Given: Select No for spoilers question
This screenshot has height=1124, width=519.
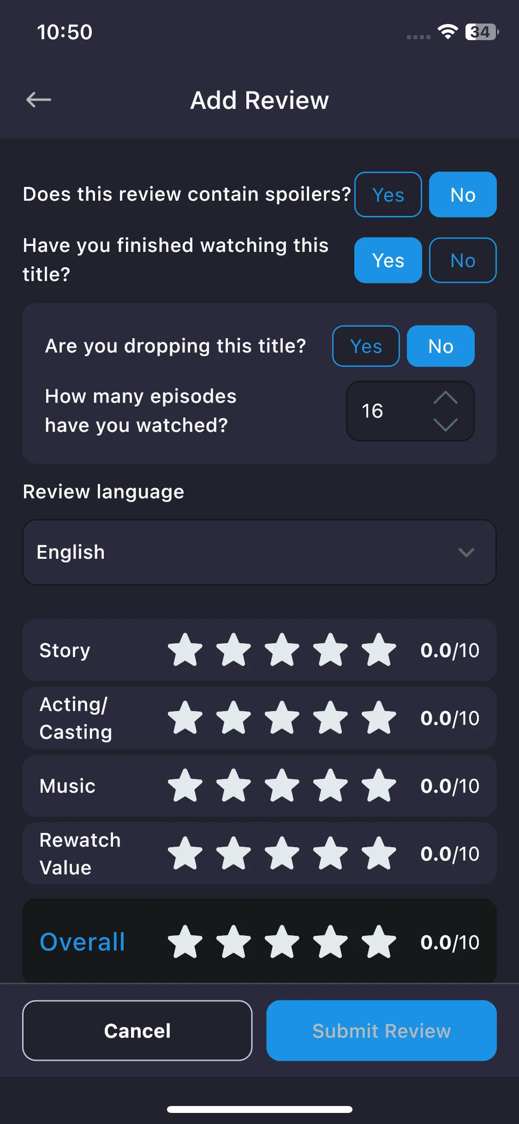Looking at the screenshot, I should click(463, 195).
